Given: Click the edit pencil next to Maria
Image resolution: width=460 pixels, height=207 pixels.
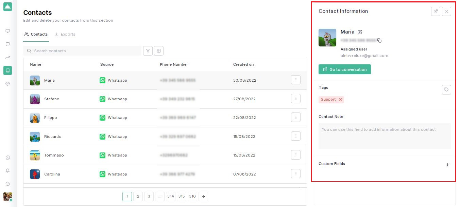Looking at the screenshot, I should 360,32.
